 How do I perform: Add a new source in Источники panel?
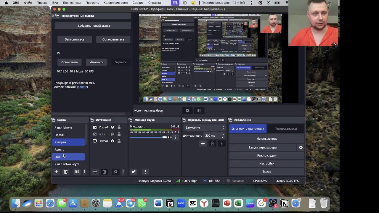95,172
